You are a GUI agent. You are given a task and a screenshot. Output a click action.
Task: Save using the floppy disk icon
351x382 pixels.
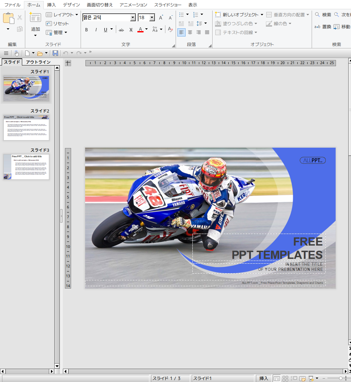coord(55,53)
